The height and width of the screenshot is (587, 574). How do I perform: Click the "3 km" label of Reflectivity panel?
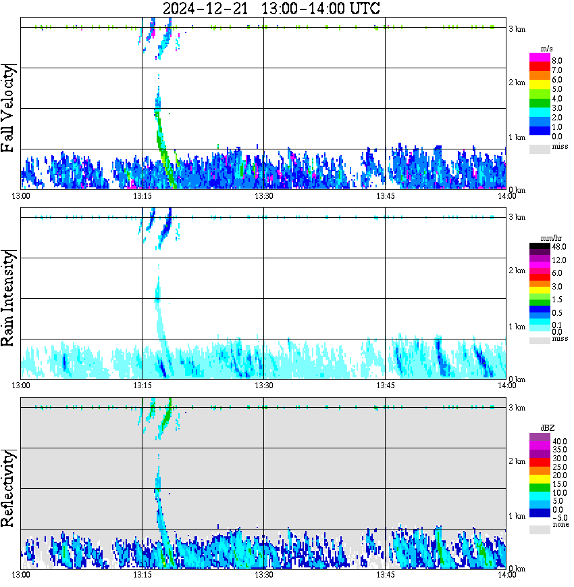(517, 408)
